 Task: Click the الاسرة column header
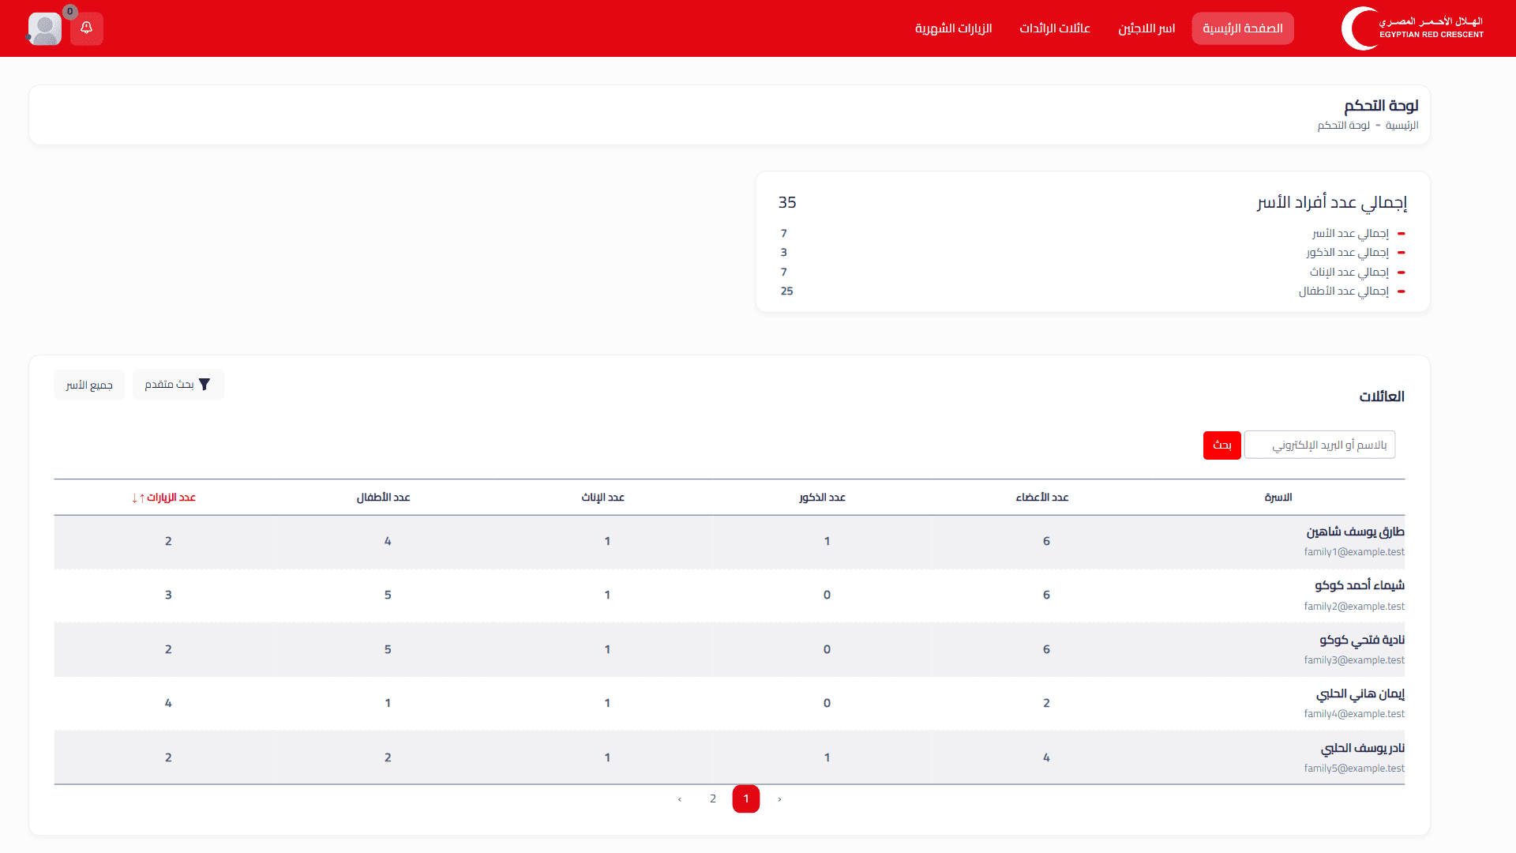(1278, 498)
